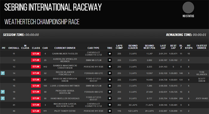Sort by the TIRE column header
The height and width of the screenshot is (114, 209).
click(x=110, y=48)
